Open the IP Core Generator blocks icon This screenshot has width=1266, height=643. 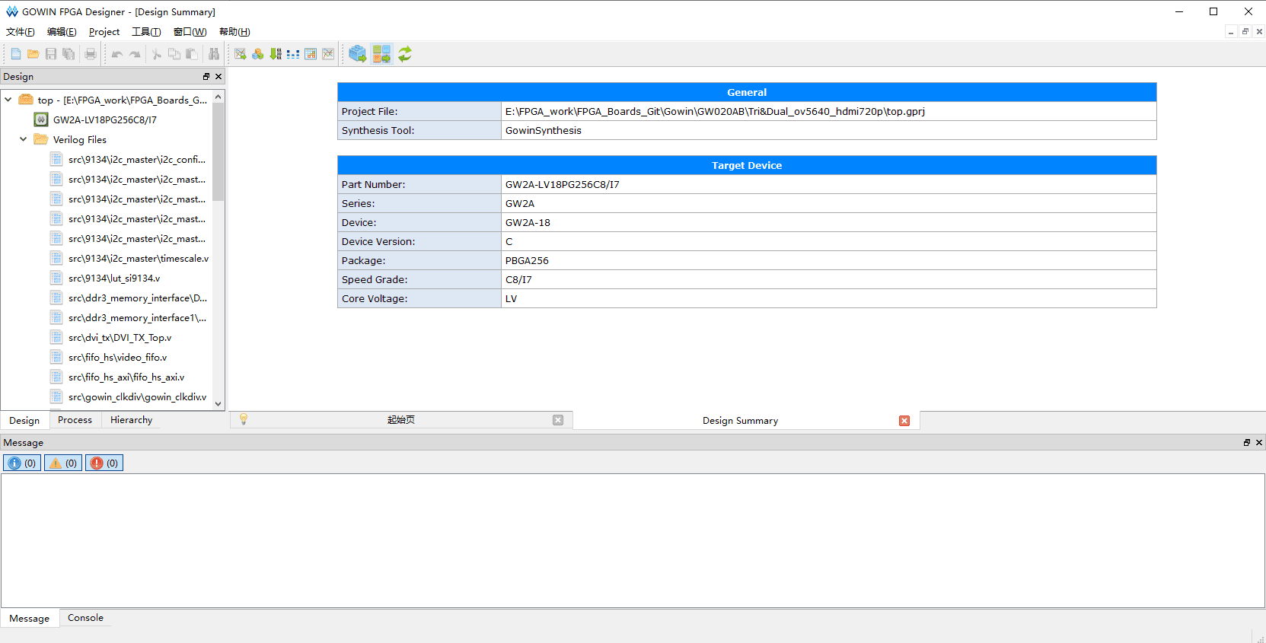click(258, 54)
